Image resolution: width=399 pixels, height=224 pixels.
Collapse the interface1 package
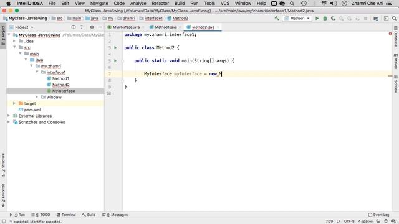(x=37, y=72)
